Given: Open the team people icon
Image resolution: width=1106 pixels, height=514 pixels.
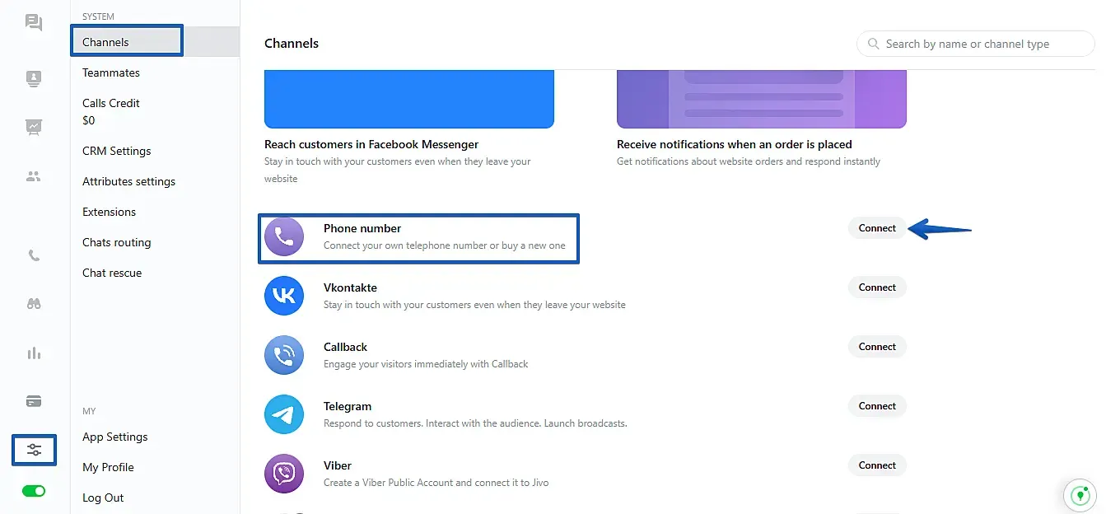Looking at the screenshot, I should (x=34, y=176).
